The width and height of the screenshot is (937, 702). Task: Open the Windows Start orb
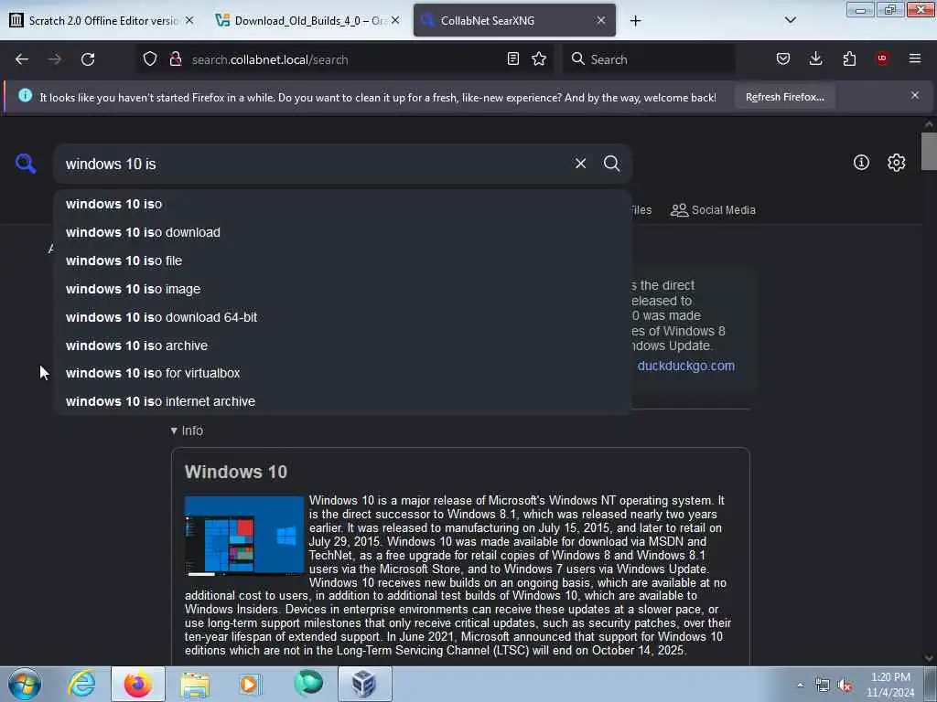(x=25, y=684)
